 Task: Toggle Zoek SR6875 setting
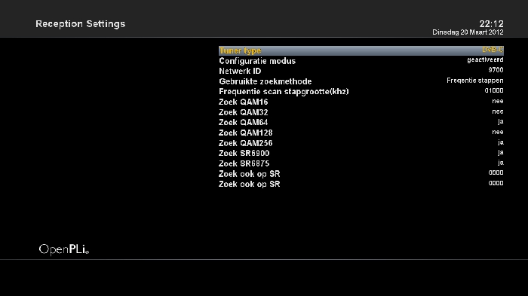[361, 163]
